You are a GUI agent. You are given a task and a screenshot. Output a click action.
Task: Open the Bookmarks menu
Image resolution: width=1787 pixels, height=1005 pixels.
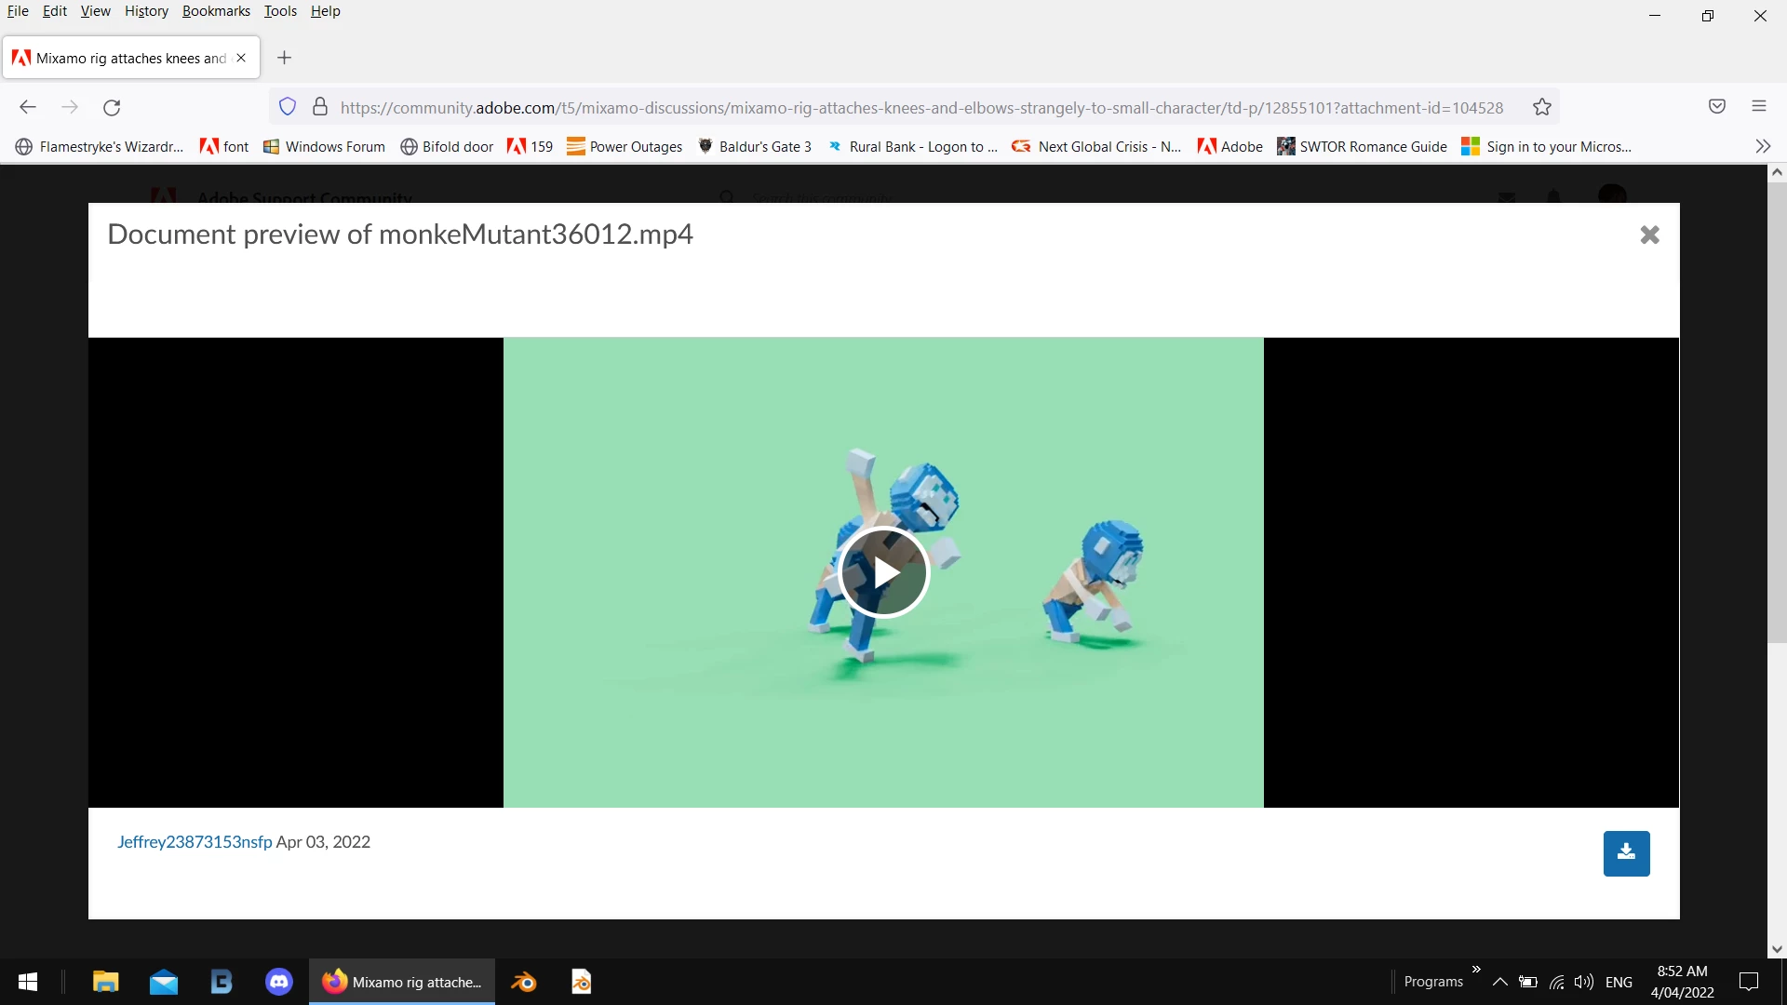pos(216,11)
